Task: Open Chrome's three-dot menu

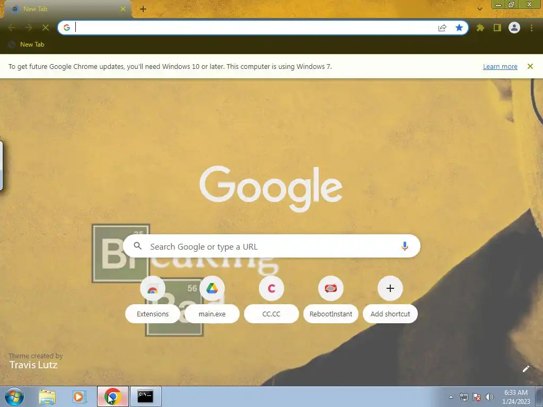Action: coord(531,28)
